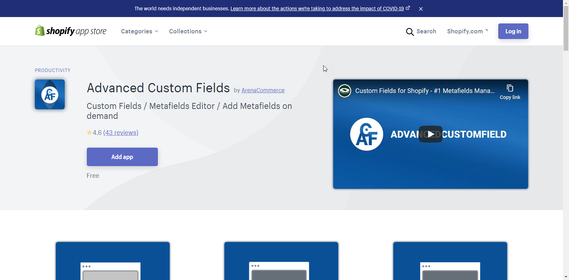
Task: Click the Advanced Custom Fields title
Action: pos(158,88)
